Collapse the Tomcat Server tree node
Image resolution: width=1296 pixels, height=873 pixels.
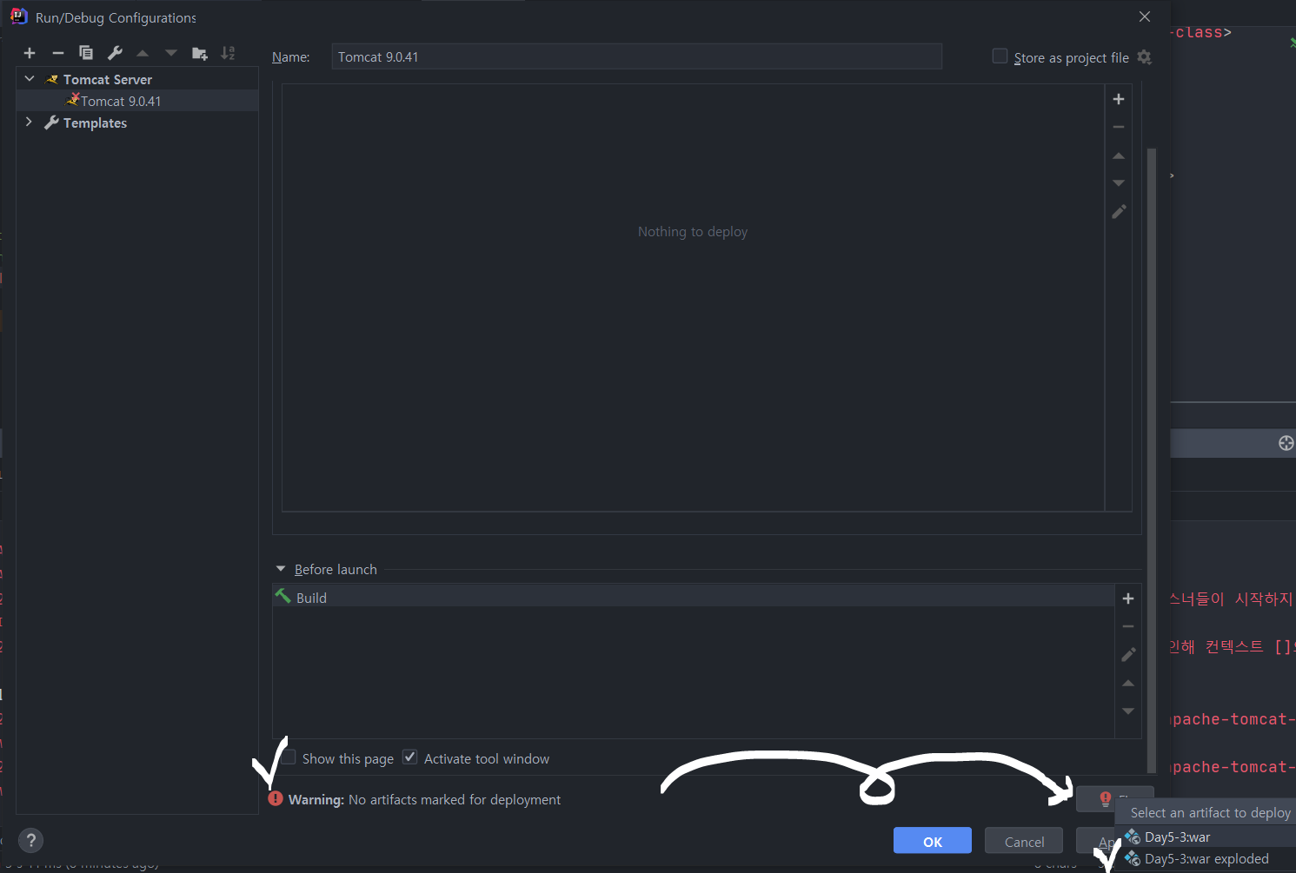[x=30, y=78]
